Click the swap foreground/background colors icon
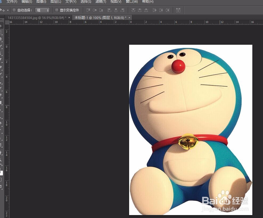 tap(1, 165)
